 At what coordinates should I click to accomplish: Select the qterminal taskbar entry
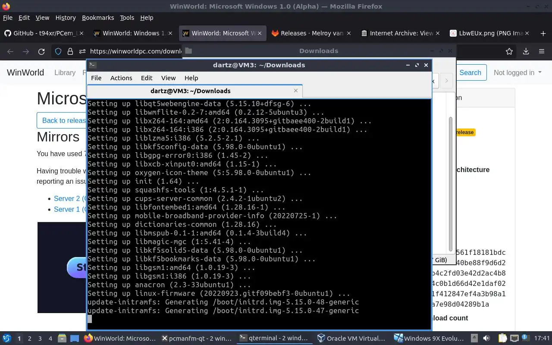[x=274, y=339]
